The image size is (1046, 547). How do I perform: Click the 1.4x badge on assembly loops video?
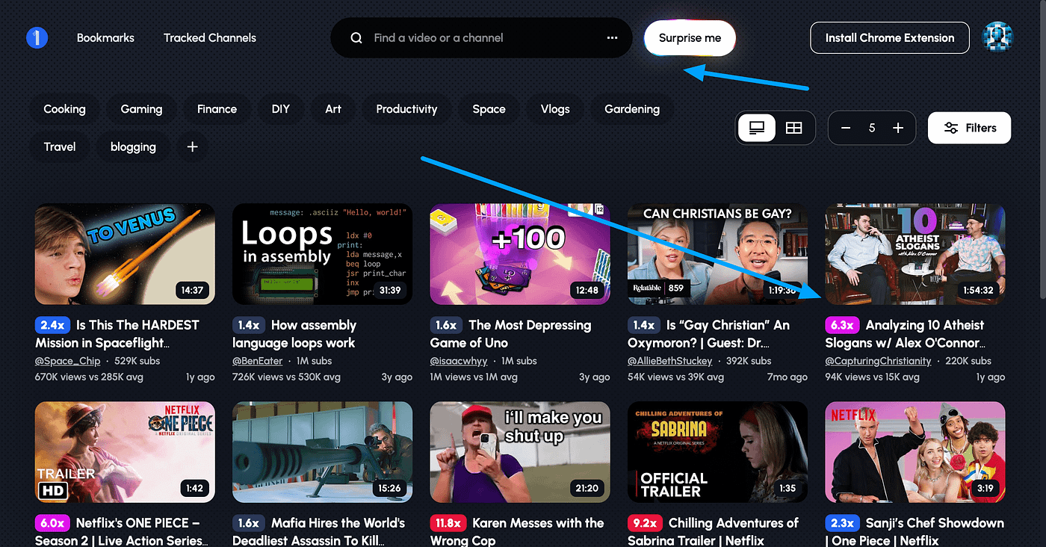click(249, 325)
